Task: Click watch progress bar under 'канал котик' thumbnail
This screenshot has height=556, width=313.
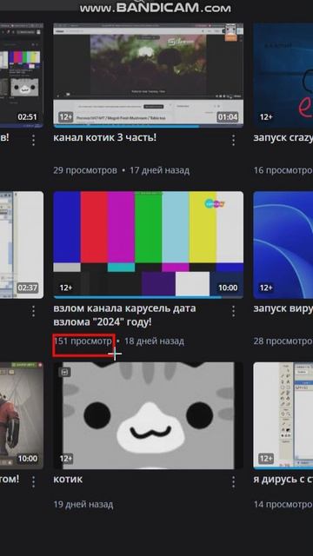Action: pos(149,126)
